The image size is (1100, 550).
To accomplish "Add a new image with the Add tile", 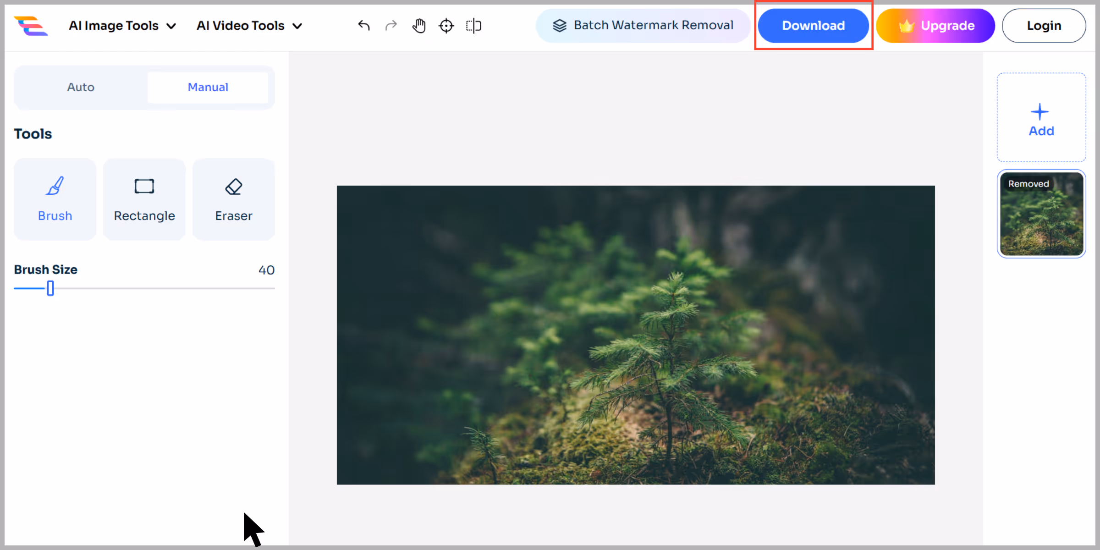I will 1041,117.
